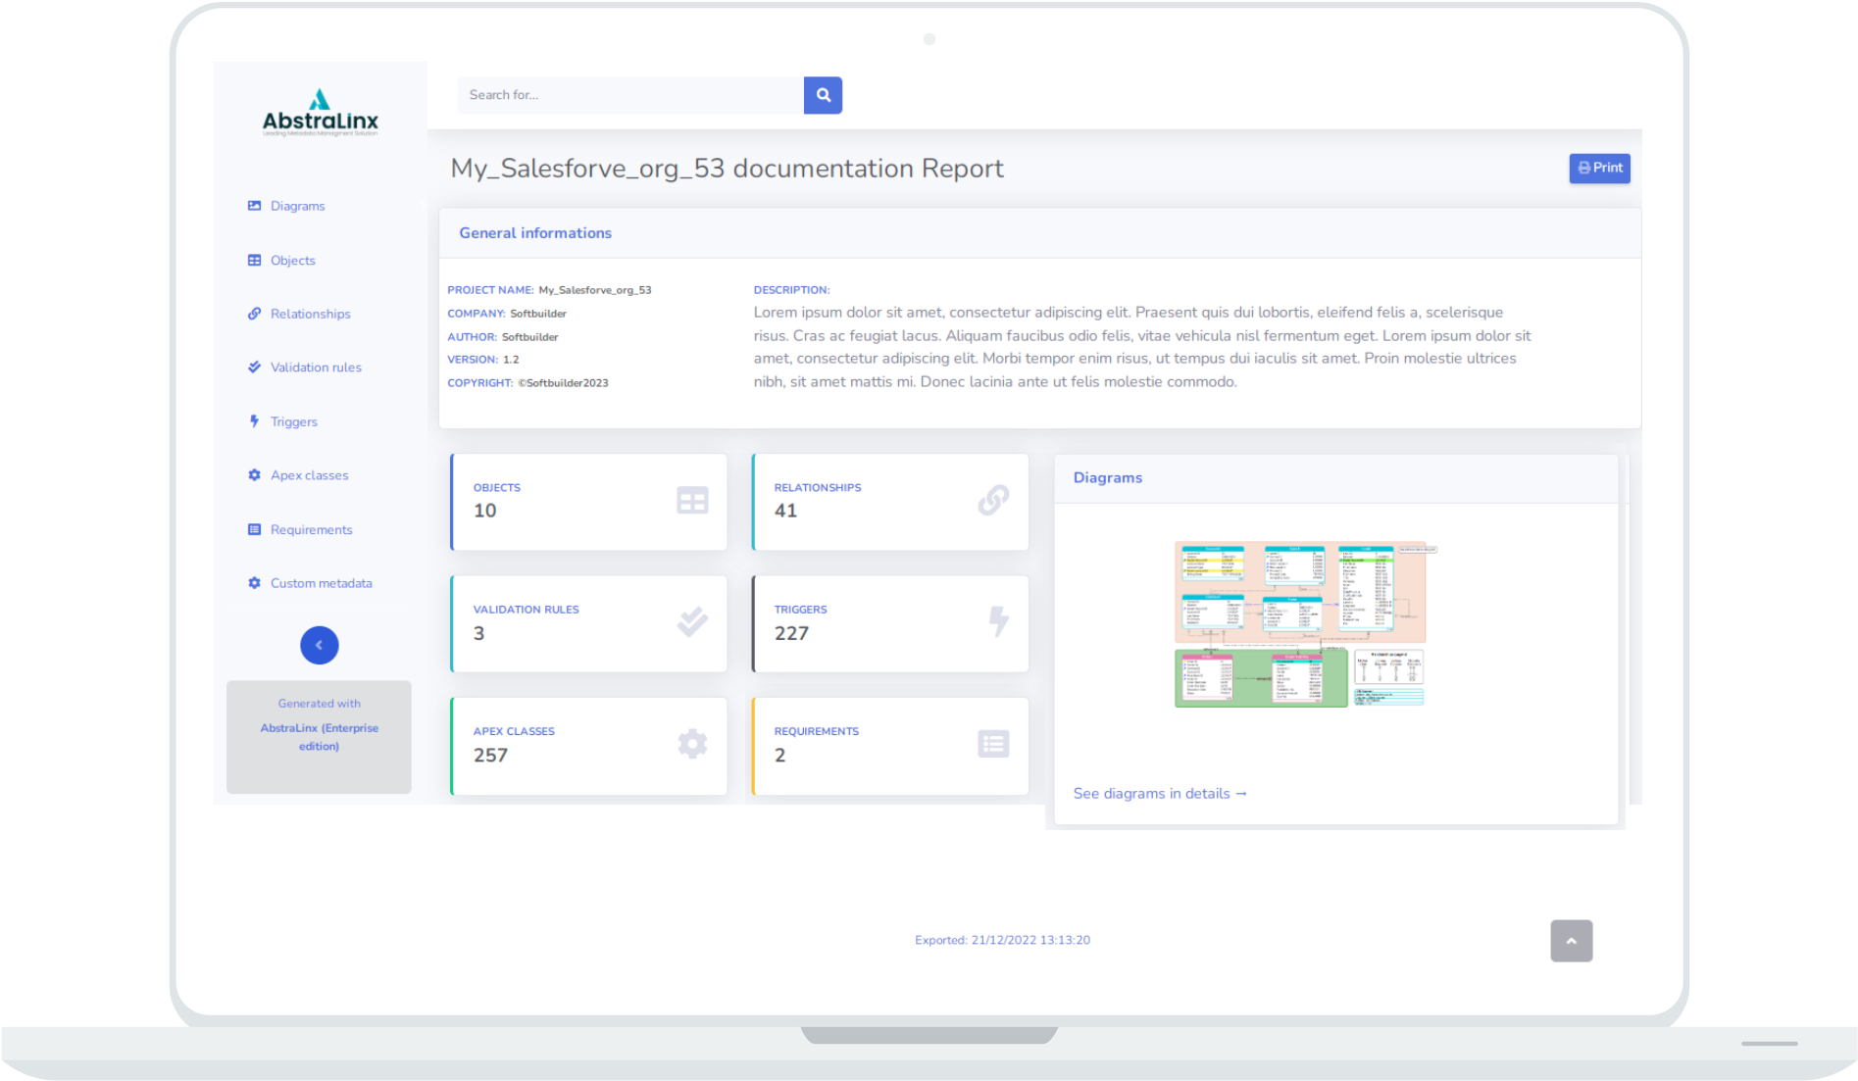
Task: Click the AbstraLinx (Enterprise edition) link
Action: coord(319,737)
